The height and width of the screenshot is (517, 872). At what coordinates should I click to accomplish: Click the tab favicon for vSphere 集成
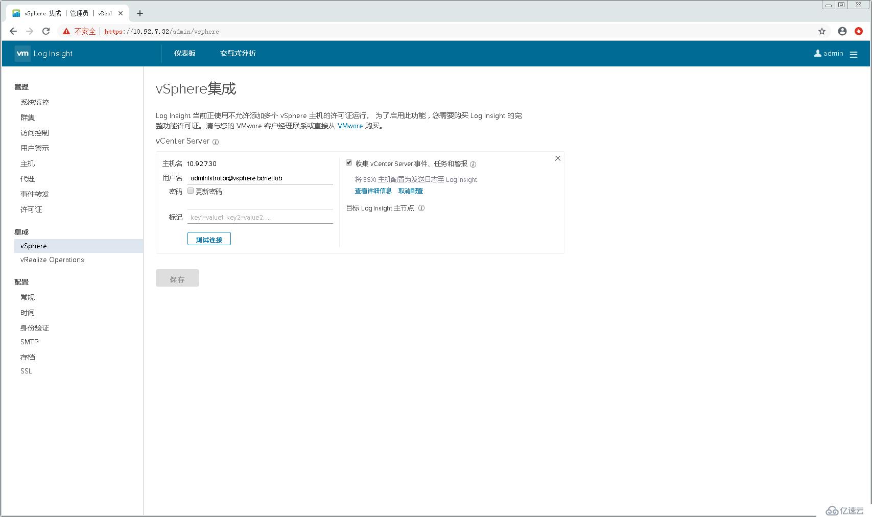[16, 13]
